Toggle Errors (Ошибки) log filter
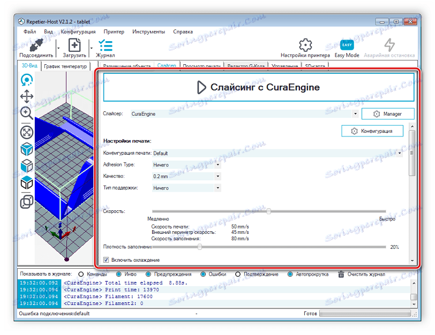The image size is (435, 335). click(203, 275)
